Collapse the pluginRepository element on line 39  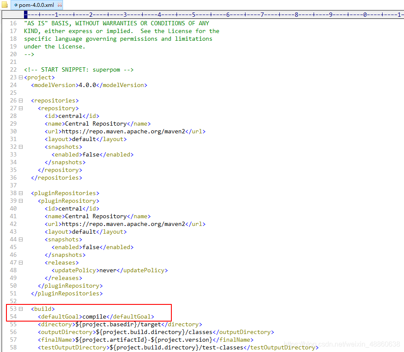pos(21,201)
